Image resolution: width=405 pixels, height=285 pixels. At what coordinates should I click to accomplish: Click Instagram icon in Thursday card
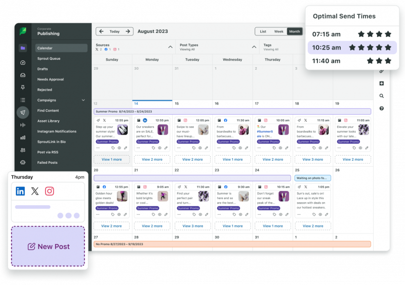[49, 191]
